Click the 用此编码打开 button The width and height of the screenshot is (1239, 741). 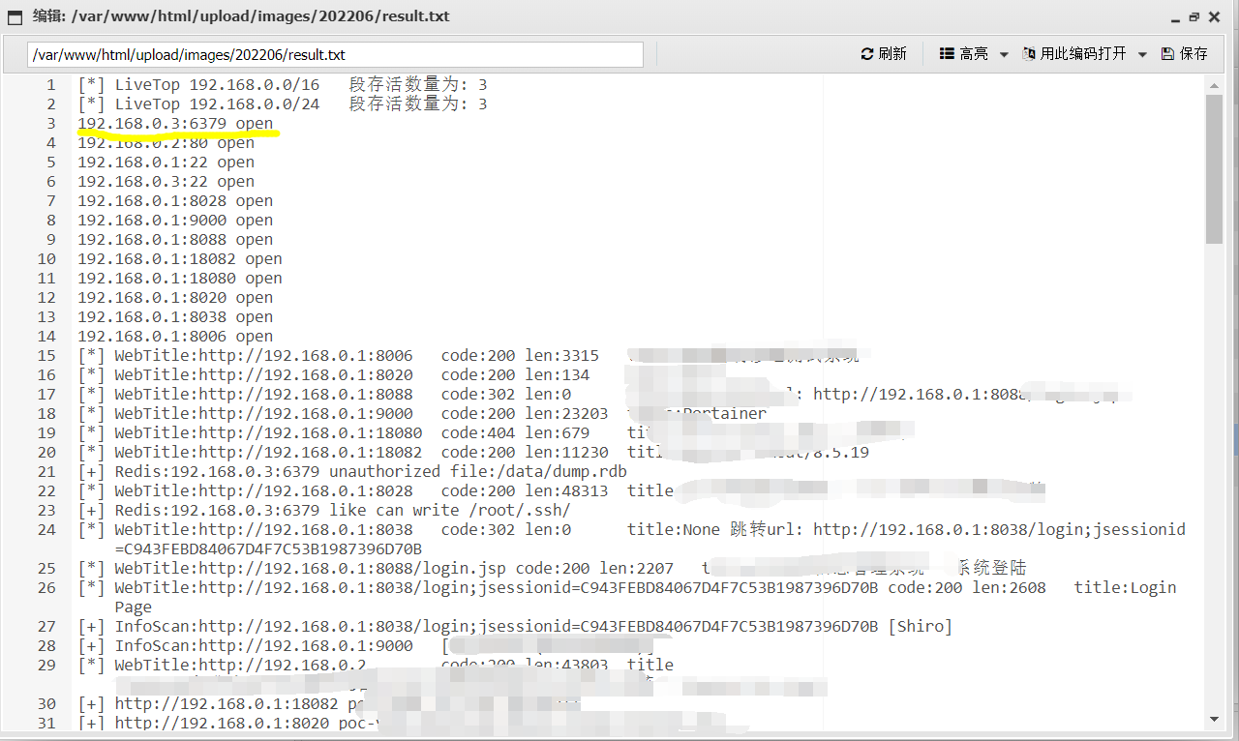pyautogui.click(x=1074, y=54)
